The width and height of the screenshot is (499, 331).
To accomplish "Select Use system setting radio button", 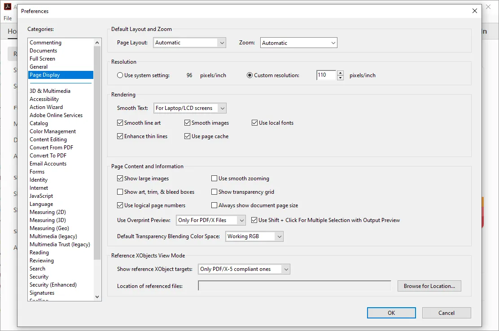I will pos(120,75).
